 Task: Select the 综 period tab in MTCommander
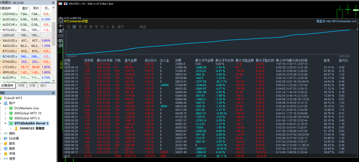point(69,27)
